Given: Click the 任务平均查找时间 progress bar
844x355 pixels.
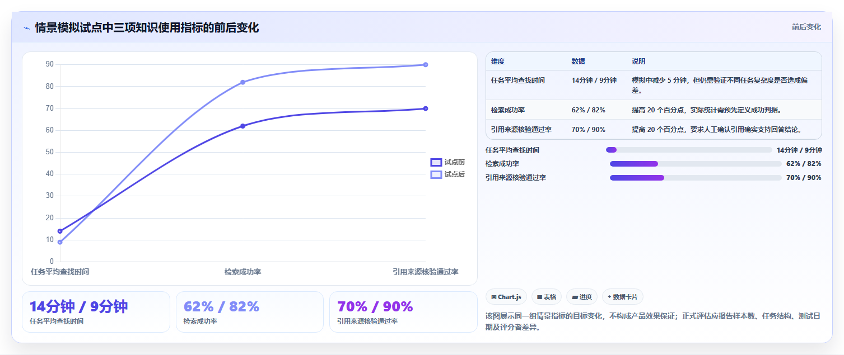Looking at the screenshot, I should pos(689,150).
